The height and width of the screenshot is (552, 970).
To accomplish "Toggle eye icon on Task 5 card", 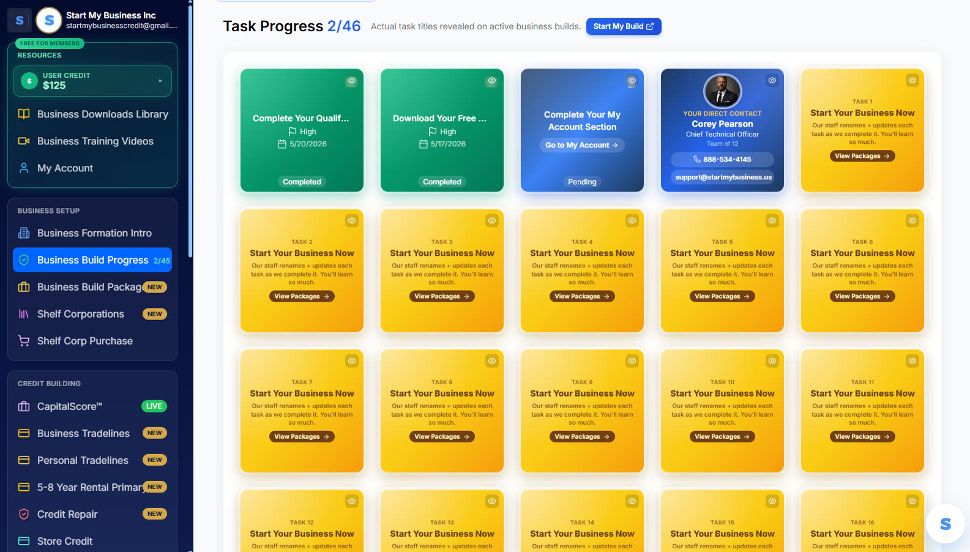I will point(772,221).
